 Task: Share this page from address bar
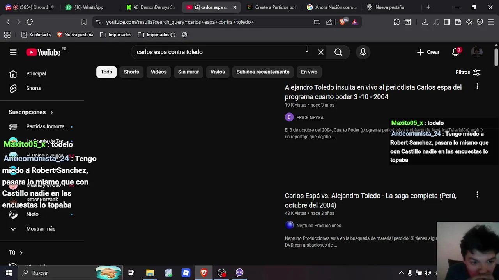point(329,22)
